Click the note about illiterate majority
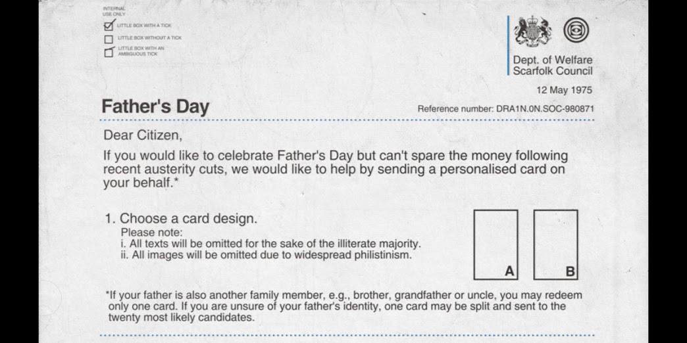 [270, 243]
